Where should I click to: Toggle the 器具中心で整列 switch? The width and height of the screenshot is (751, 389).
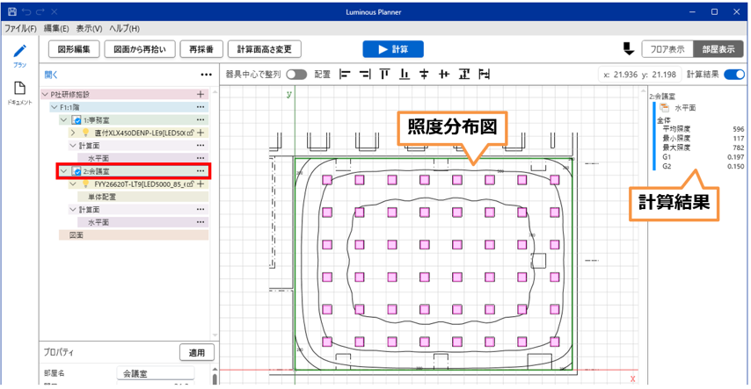coord(296,75)
